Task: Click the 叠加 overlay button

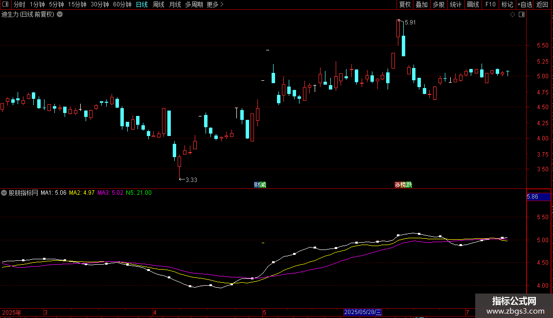Action: coord(421,4)
